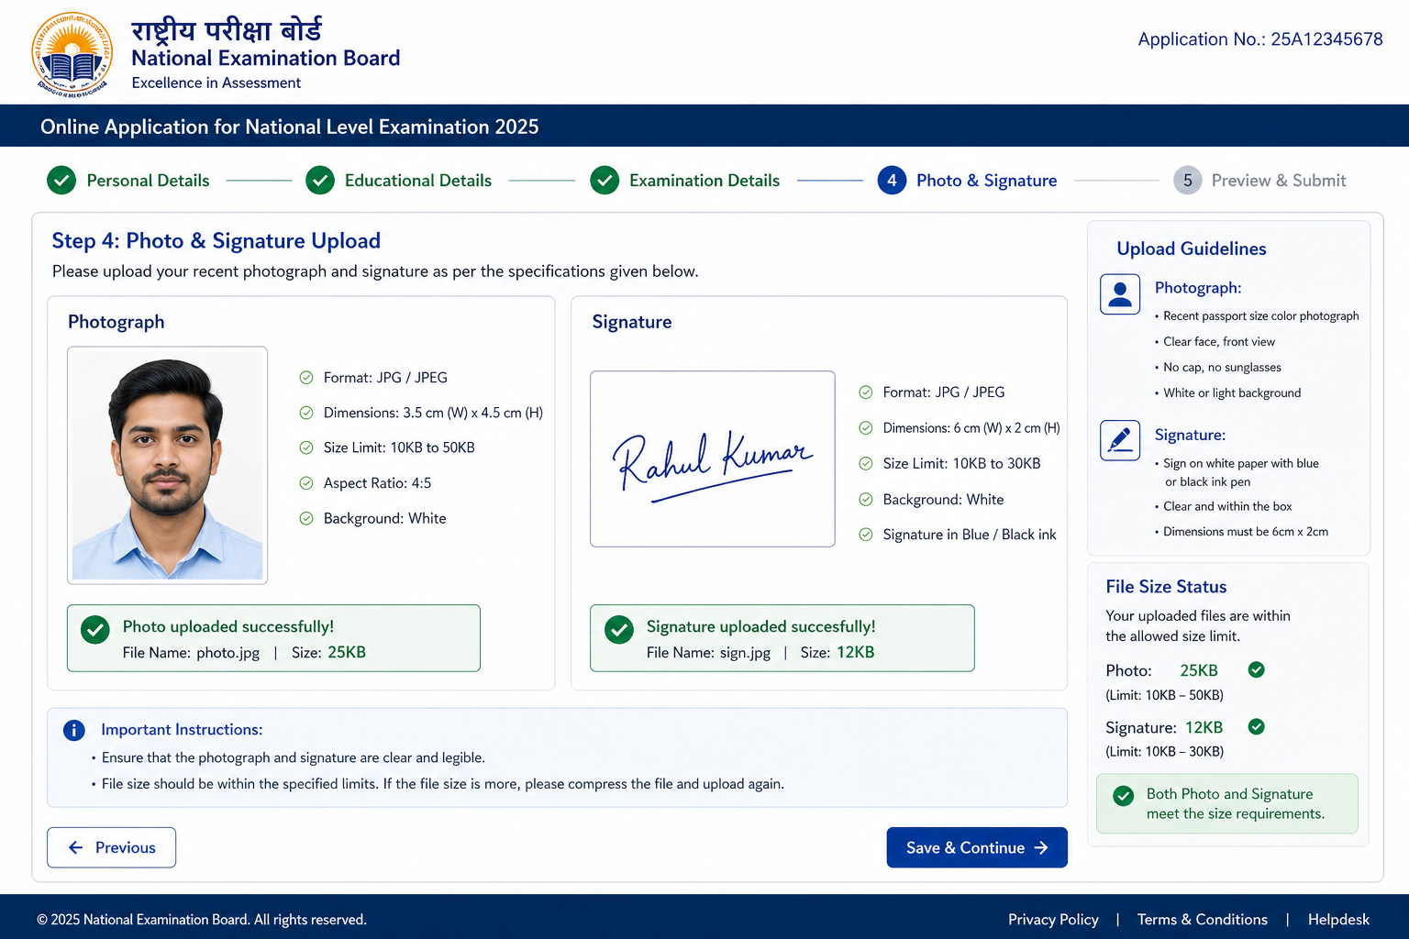Image resolution: width=1409 pixels, height=939 pixels.
Task: Click the Previous button
Action: (x=112, y=847)
